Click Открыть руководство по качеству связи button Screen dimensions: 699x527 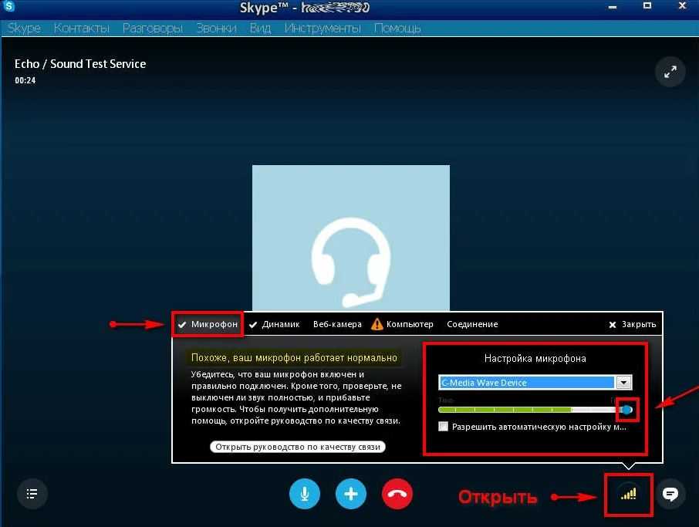[x=298, y=447]
